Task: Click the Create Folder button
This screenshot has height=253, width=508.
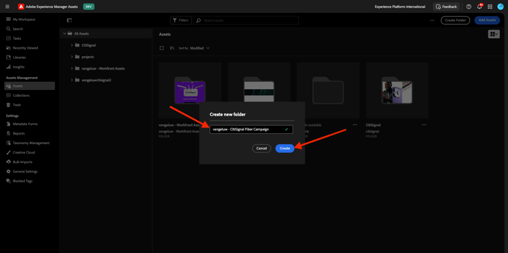Action: [455, 20]
